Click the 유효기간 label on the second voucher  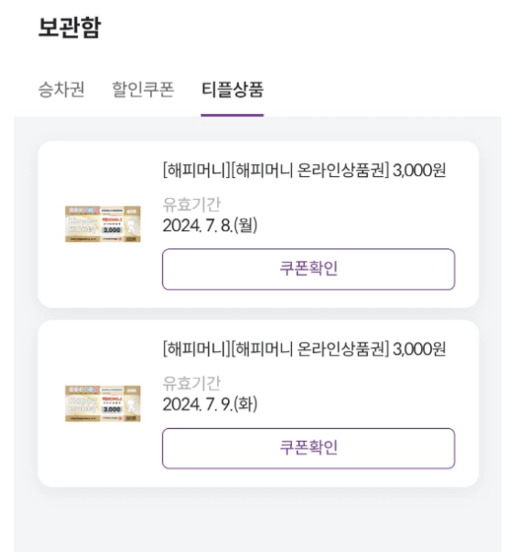pos(191,383)
